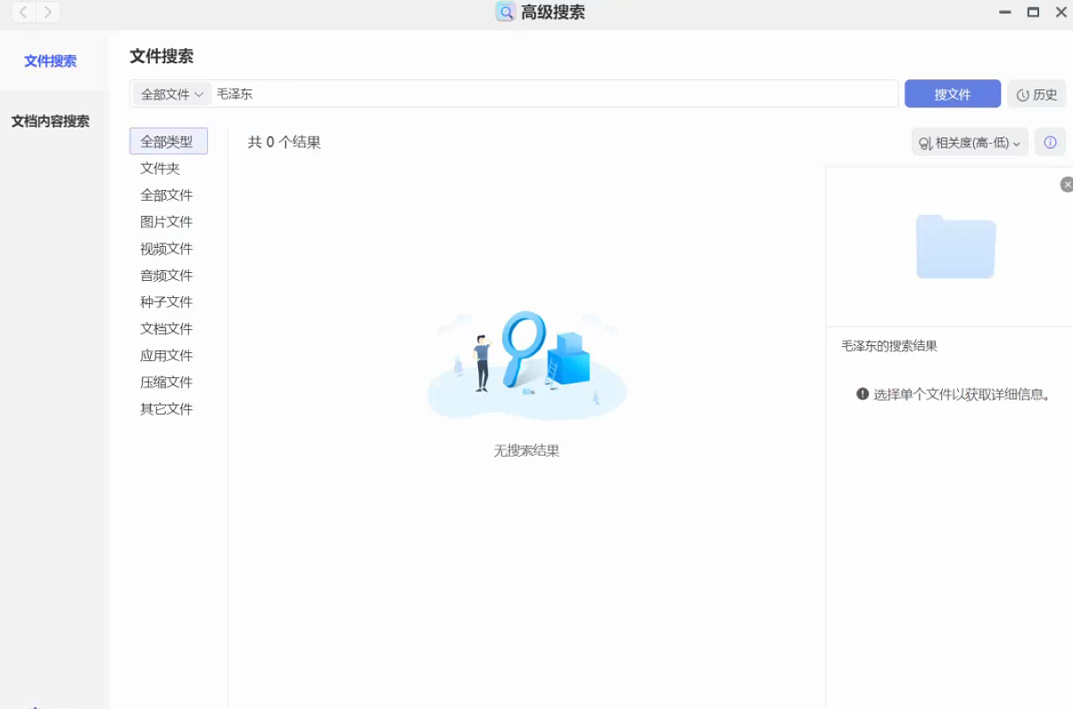Open the 相关度(高-低) sort dropdown
Screen dimensions: 1073x709
pyautogui.click(x=970, y=143)
